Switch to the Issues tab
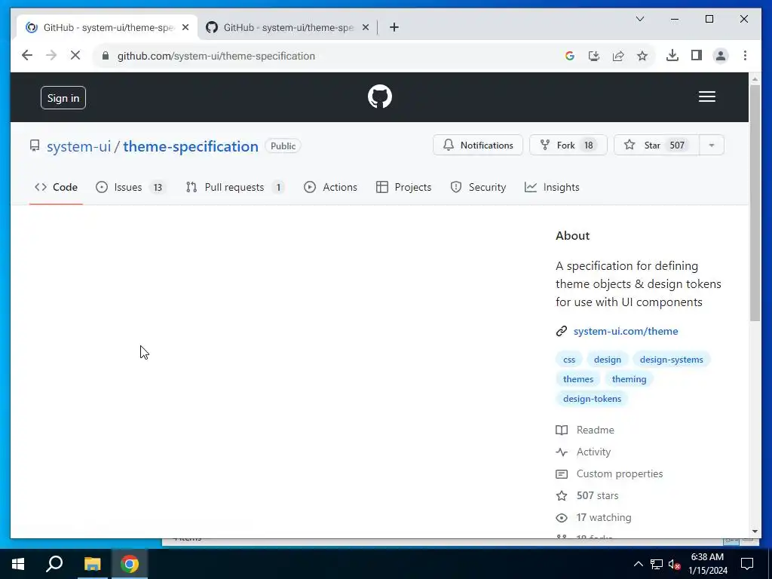 click(x=131, y=187)
